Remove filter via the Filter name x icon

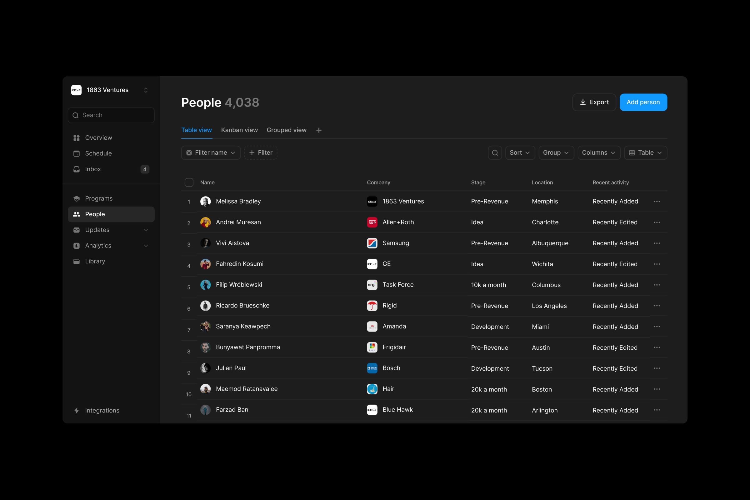tap(189, 153)
